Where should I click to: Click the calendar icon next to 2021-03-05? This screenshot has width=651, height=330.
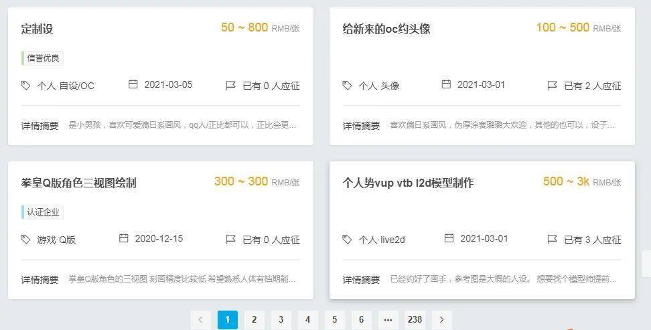pyautogui.click(x=133, y=84)
